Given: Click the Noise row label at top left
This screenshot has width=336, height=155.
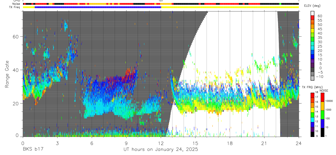Looking at the screenshot, I should click(x=17, y=4).
